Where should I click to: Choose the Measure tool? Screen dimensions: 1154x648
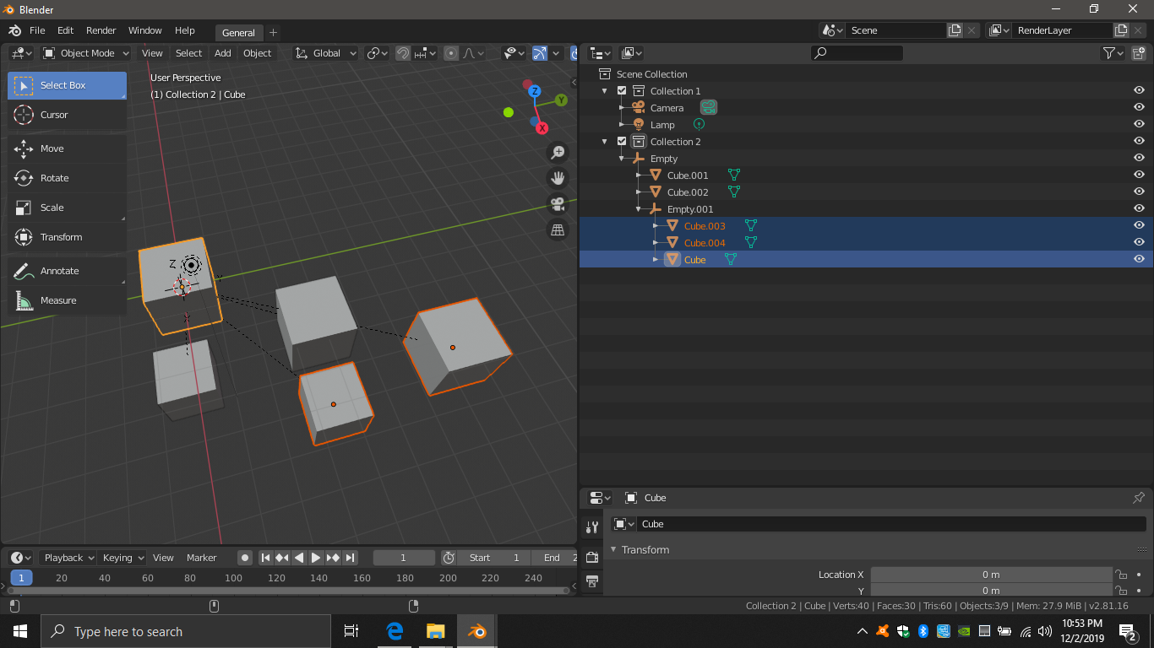point(68,300)
